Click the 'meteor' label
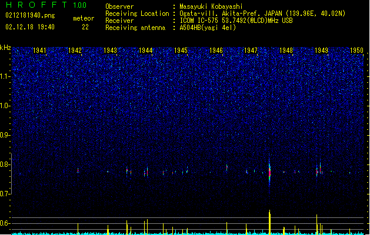The image size is (370, 235). (x=84, y=18)
